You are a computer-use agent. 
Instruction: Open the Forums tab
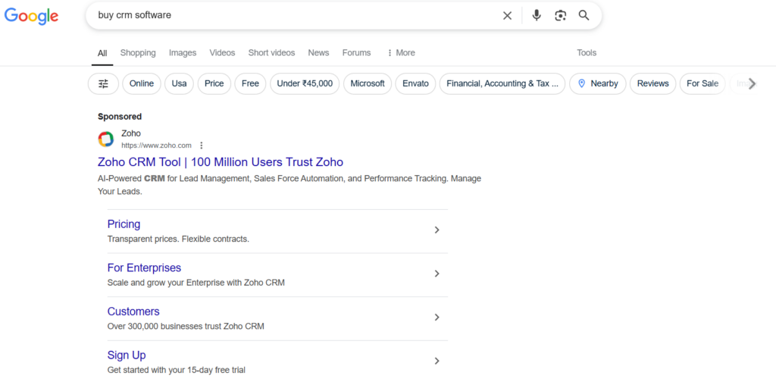click(x=356, y=52)
